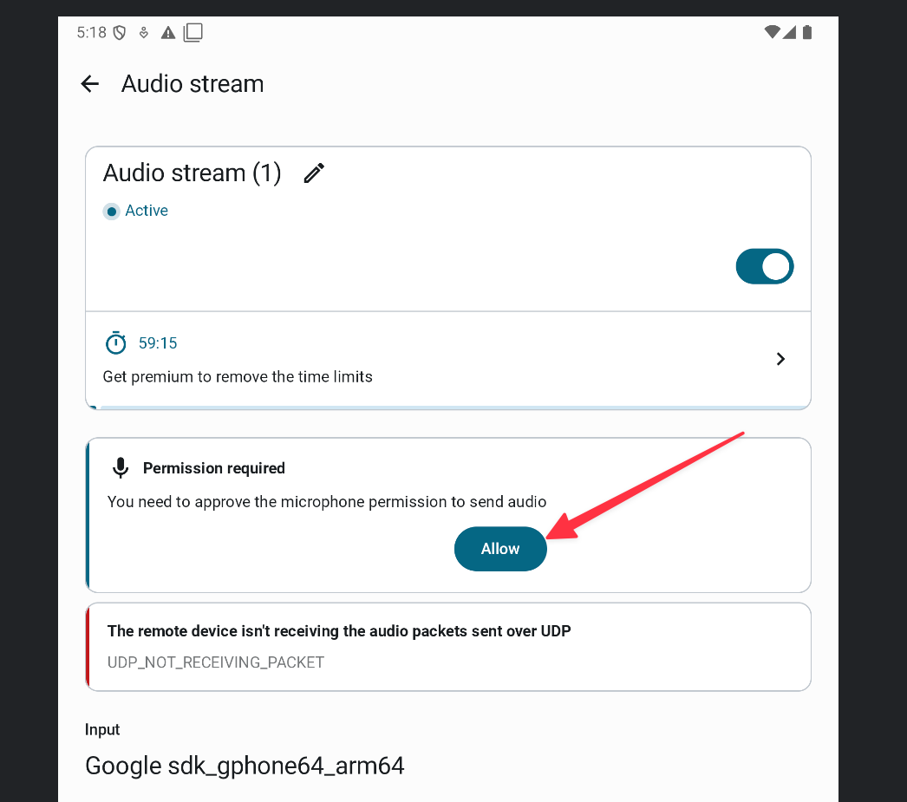The width and height of the screenshot is (907, 802).
Task: Click the "Audio stream (1)" title
Action: pos(192,173)
